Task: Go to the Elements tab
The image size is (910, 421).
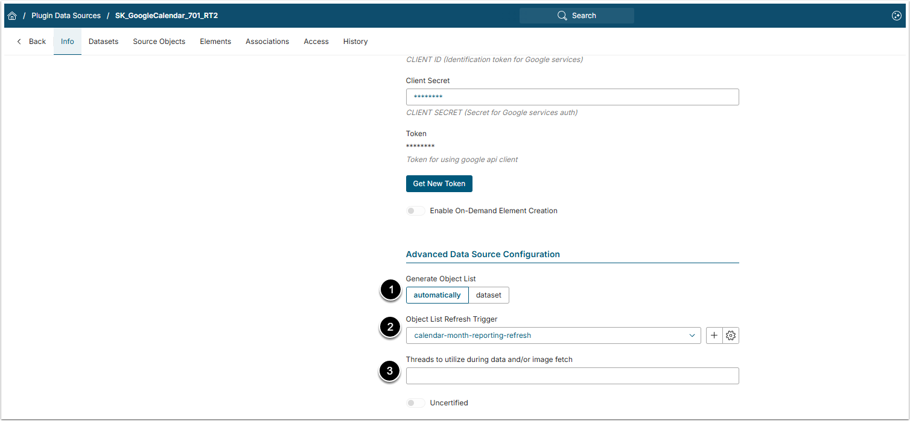Action: [x=215, y=42]
